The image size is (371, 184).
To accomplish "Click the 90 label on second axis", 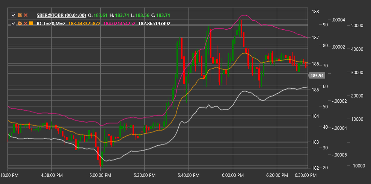I will click(325, 25).
